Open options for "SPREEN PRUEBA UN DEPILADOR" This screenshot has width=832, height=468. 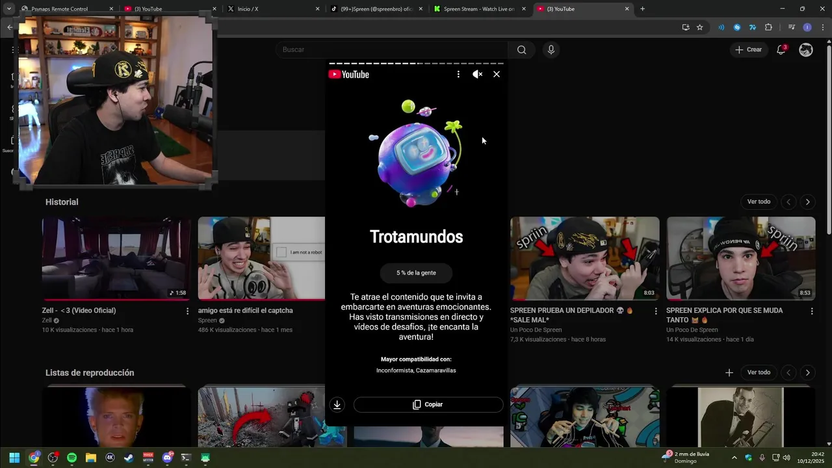pyautogui.click(x=655, y=311)
